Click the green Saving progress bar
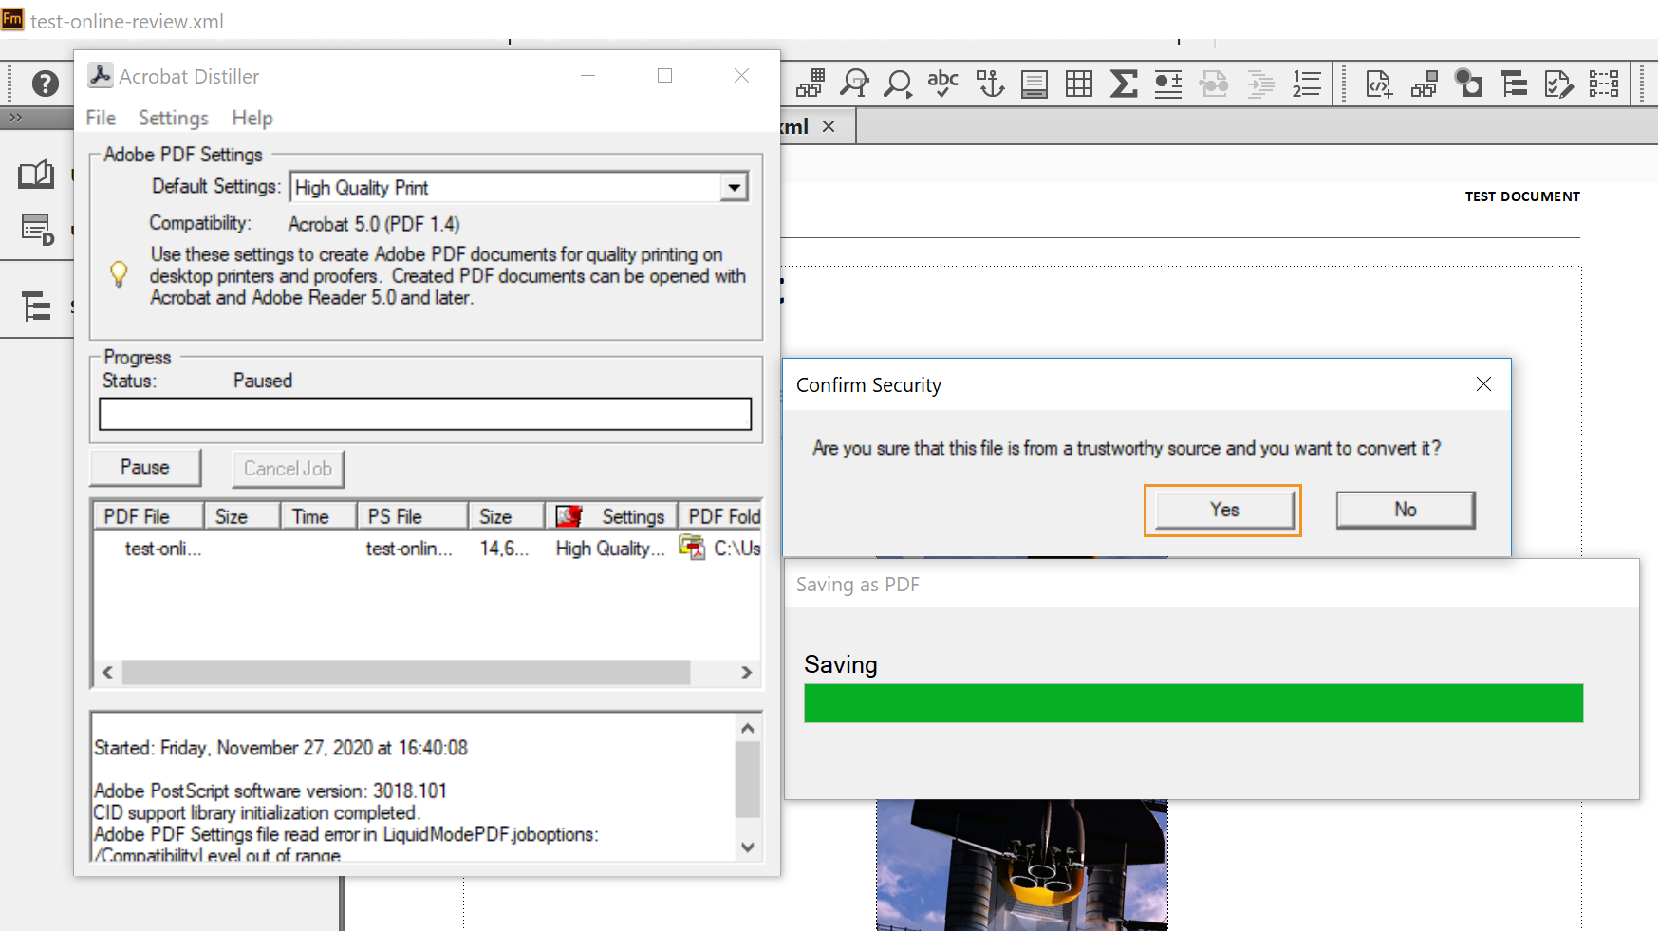1659x931 pixels. (1193, 703)
